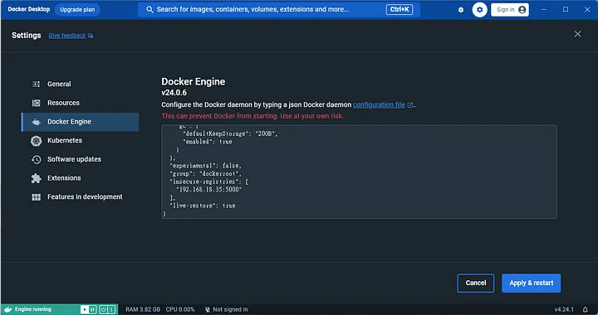Click the Software updates clock icon
The height and width of the screenshot is (315, 598).
(x=37, y=159)
